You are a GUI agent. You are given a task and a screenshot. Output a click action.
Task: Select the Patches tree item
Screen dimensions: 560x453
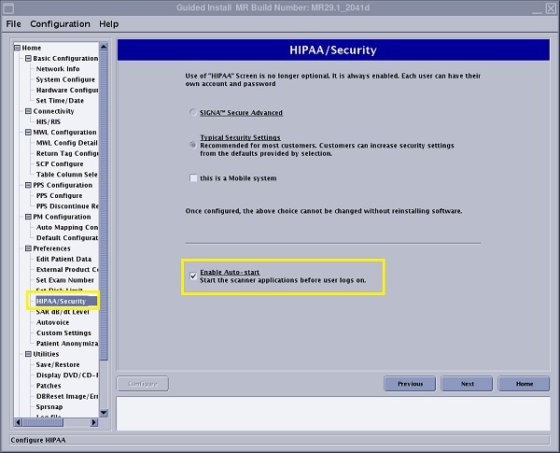coord(49,386)
